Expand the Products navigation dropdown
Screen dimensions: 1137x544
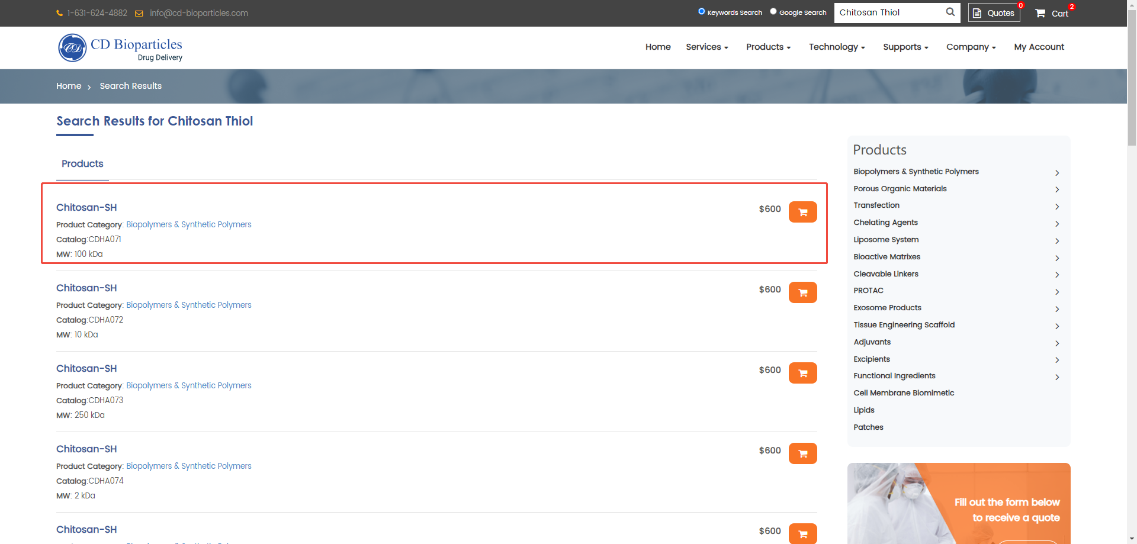click(x=768, y=47)
